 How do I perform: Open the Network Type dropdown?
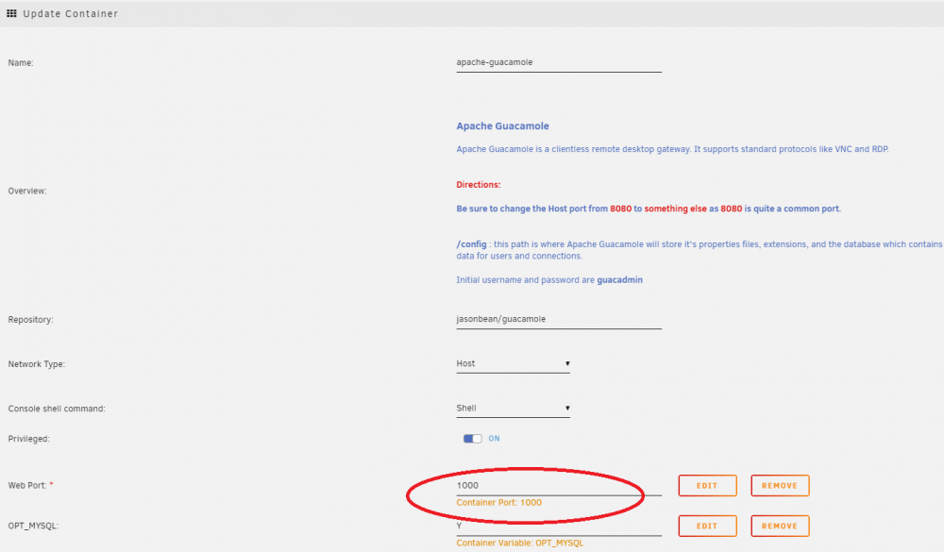513,363
